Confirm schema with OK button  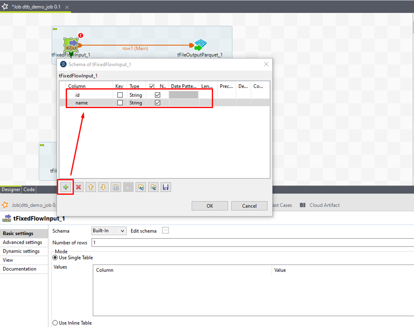coord(210,206)
